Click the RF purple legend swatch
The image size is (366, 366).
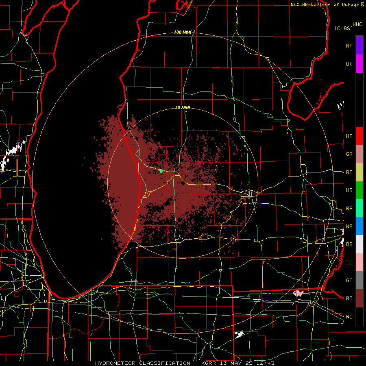359,46
